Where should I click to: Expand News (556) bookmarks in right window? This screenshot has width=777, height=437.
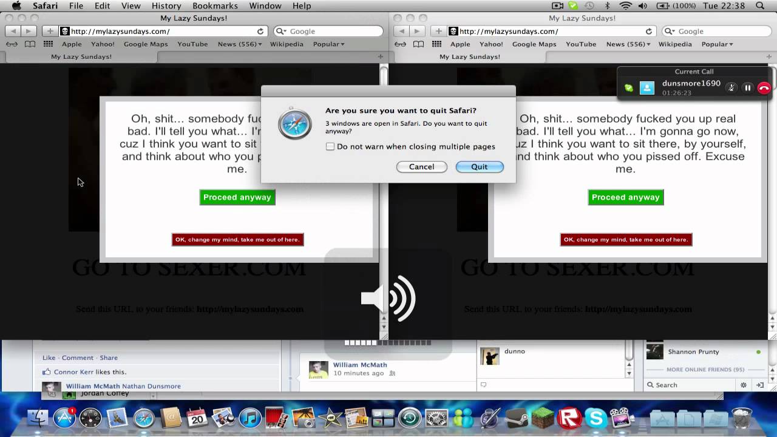click(x=628, y=44)
